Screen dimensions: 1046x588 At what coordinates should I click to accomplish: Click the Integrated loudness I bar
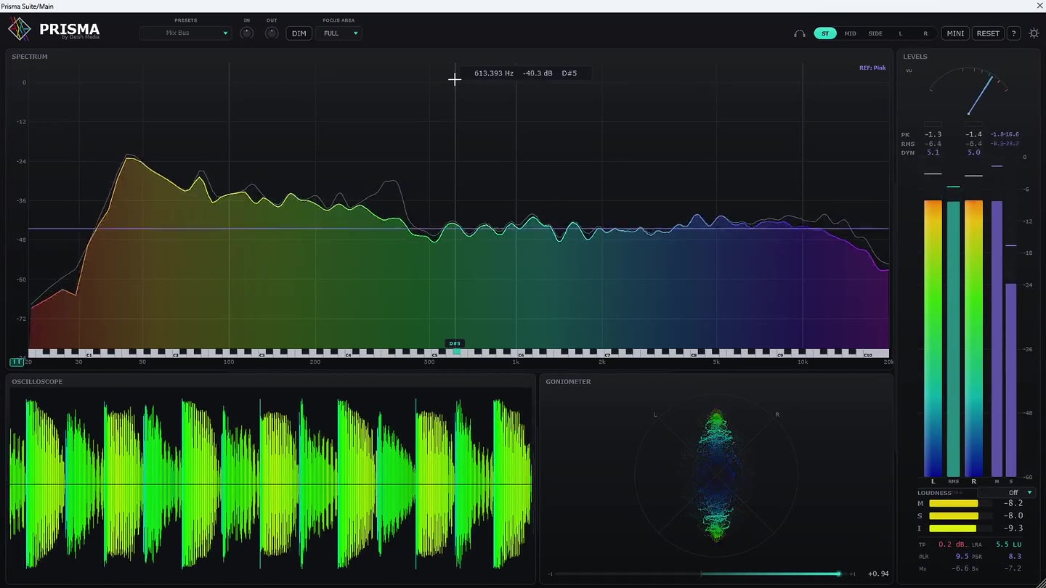coord(960,528)
